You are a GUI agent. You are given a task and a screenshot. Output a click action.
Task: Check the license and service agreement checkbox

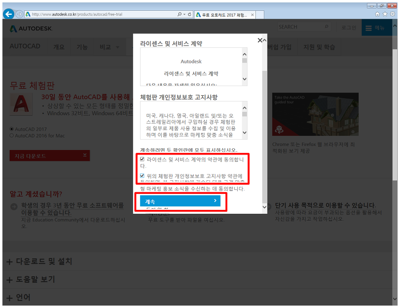point(142,159)
